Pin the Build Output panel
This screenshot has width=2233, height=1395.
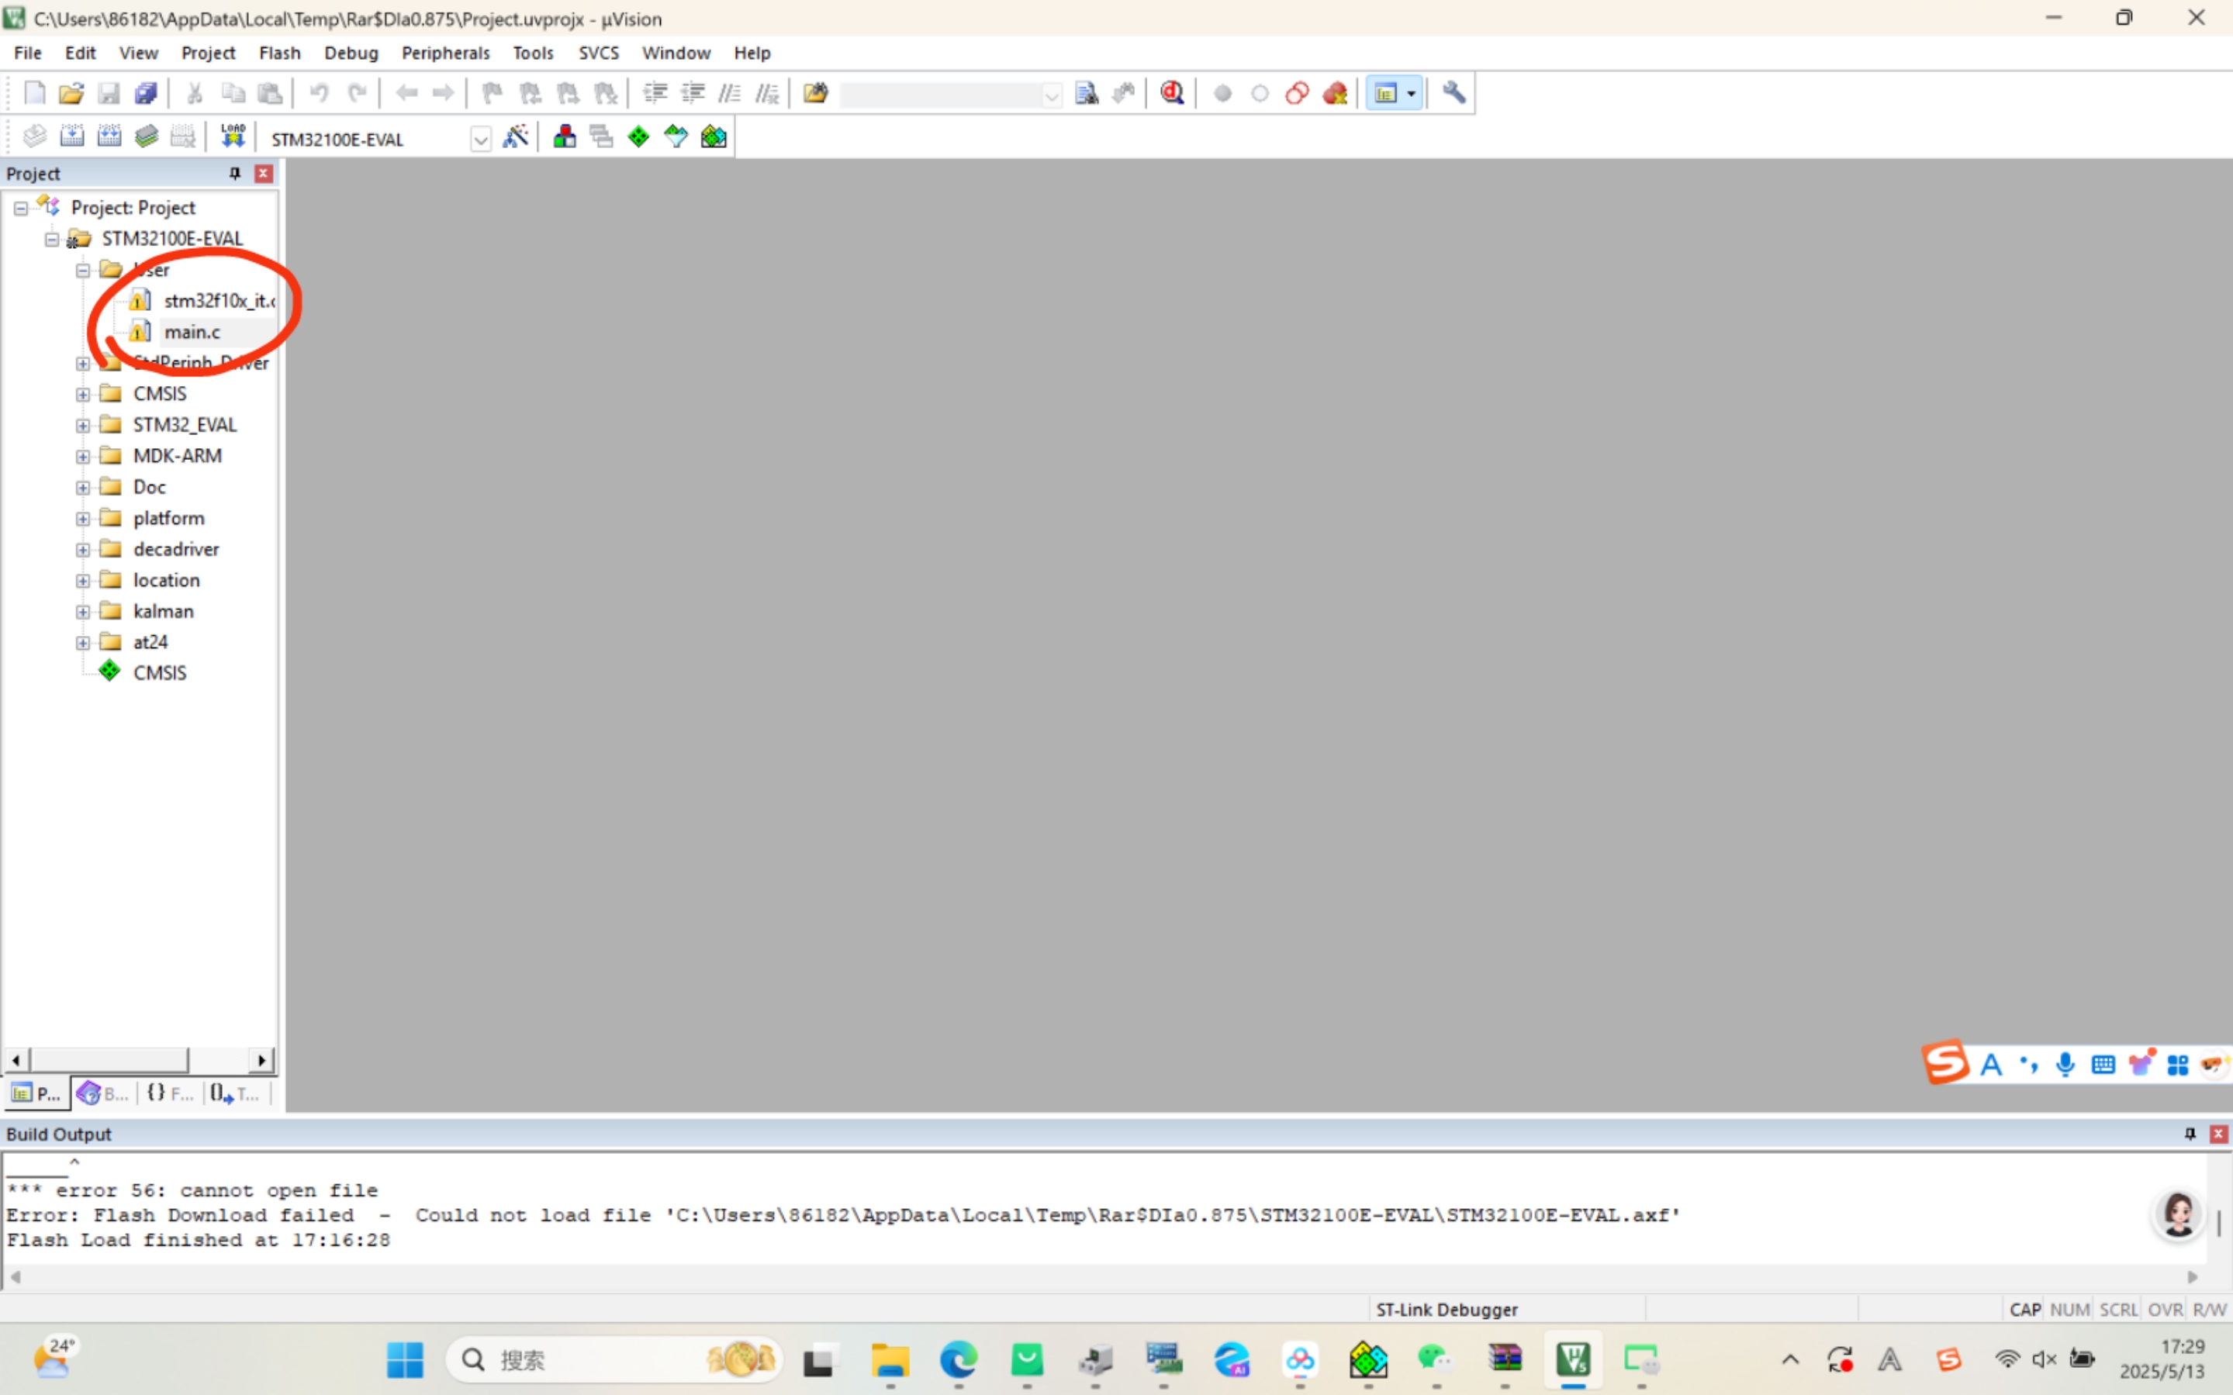[2190, 1134]
